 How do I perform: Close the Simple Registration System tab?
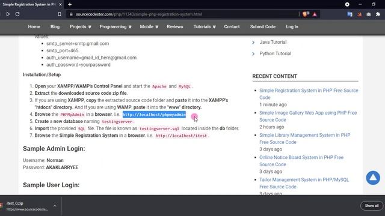60,4
